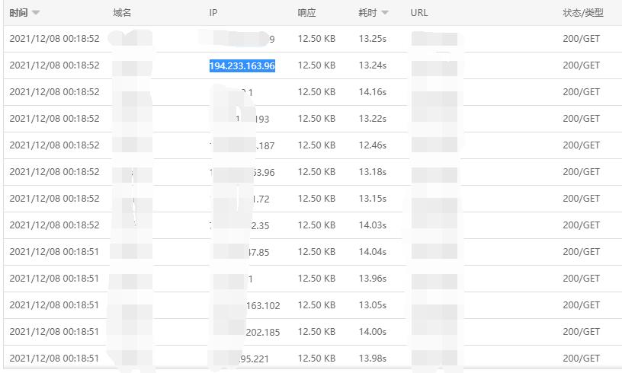Click the 13.25s duration cell
Image resolution: width=622 pixels, height=373 pixels.
coord(373,39)
